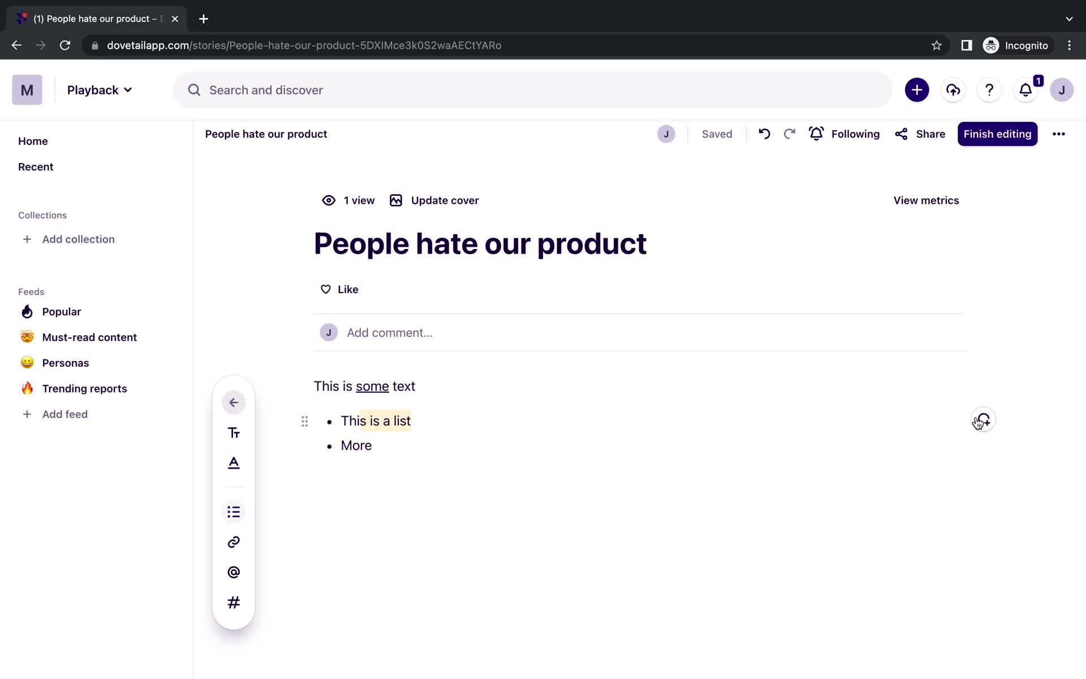Click Share to open share options
Viewport: 1086px width, 679px height.
tap(921, 134)
